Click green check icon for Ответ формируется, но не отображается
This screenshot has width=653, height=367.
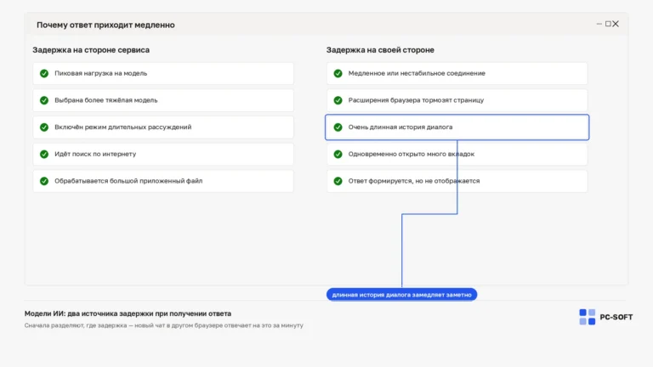pyautogui.click(x=338, y=181)
